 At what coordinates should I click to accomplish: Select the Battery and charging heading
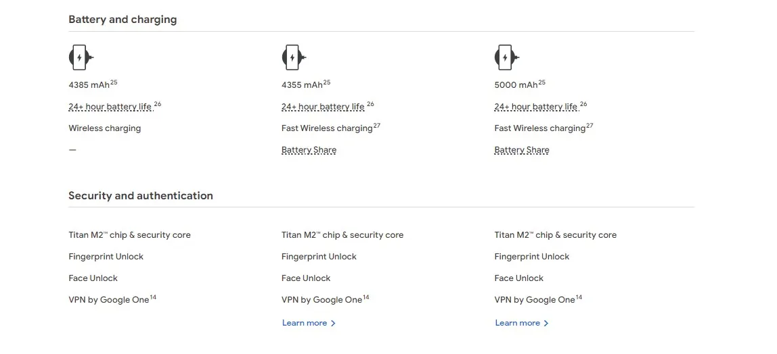point(123,20)
